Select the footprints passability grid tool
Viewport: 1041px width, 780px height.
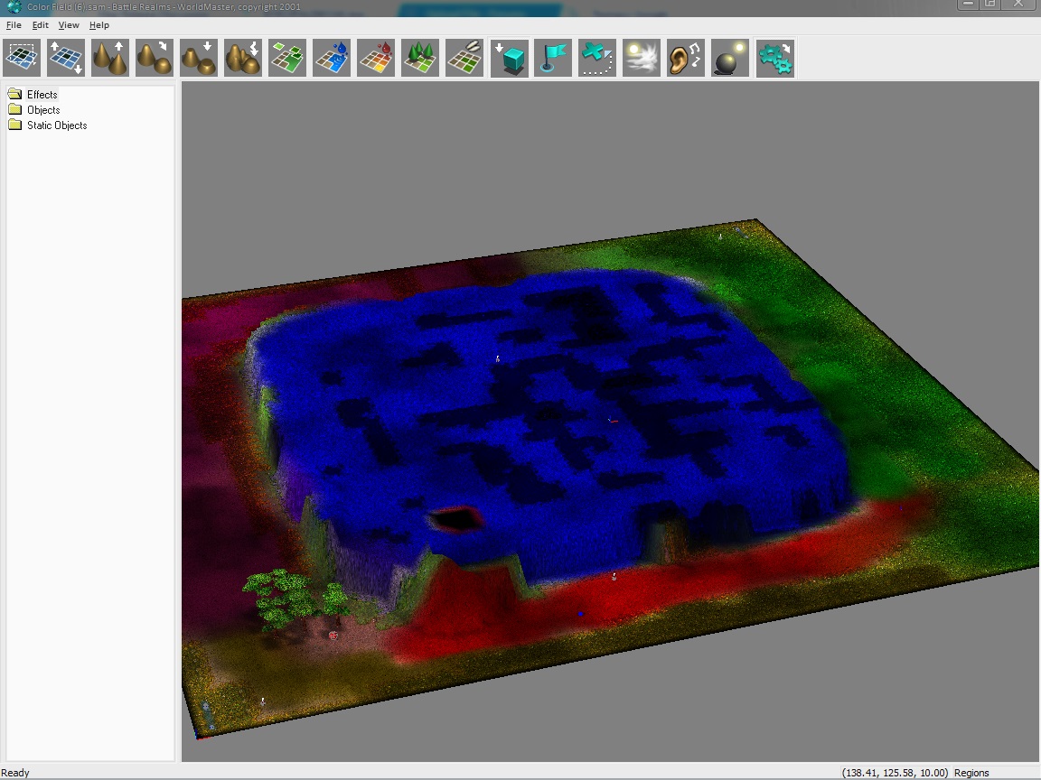coord(464,58)
